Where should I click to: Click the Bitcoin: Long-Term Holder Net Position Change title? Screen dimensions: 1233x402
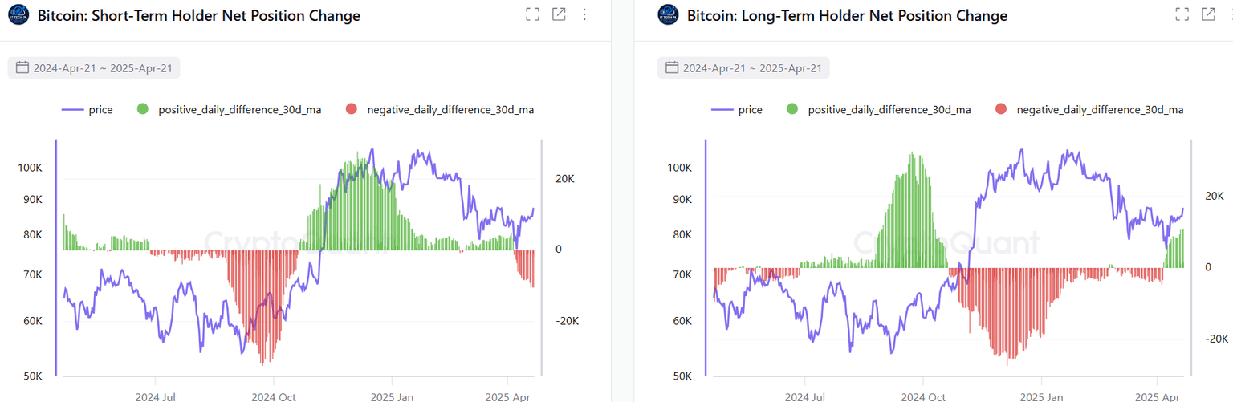(x=847, y=16)
